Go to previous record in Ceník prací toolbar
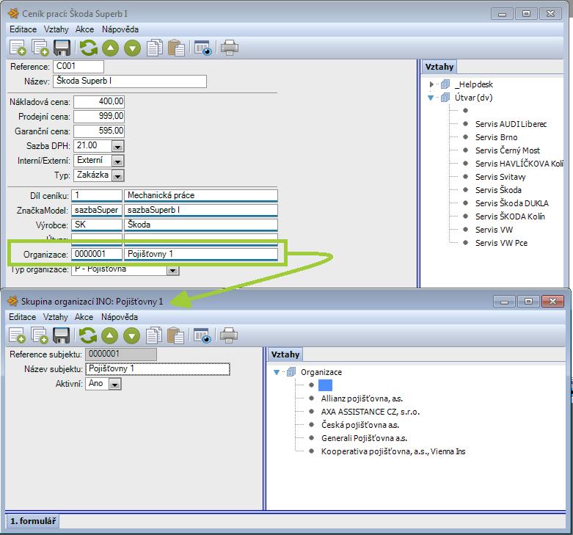573x535 pixels. tap(110, 48)
